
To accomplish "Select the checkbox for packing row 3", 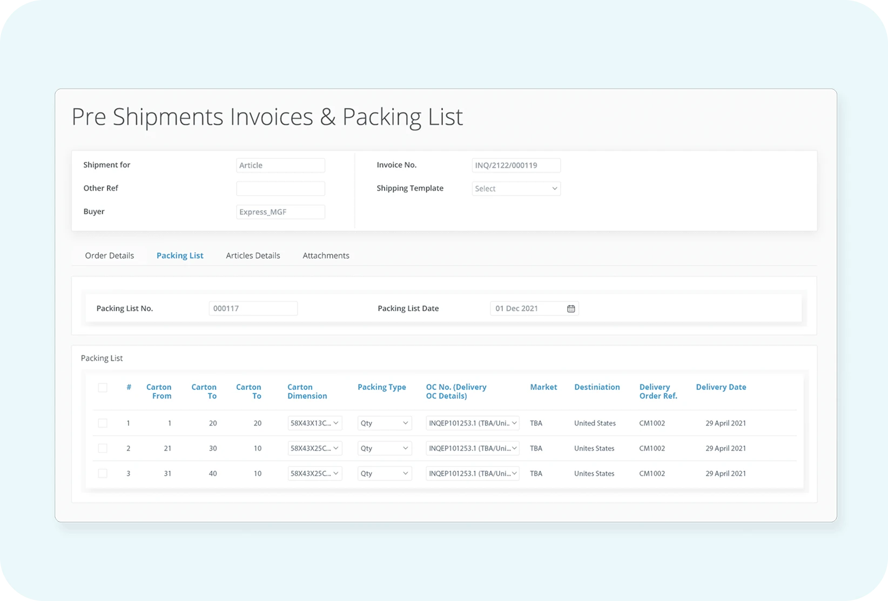I will (103, 474).
